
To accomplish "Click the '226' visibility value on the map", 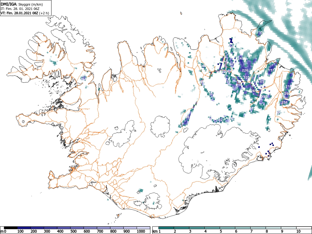I will tap(245, 70).
